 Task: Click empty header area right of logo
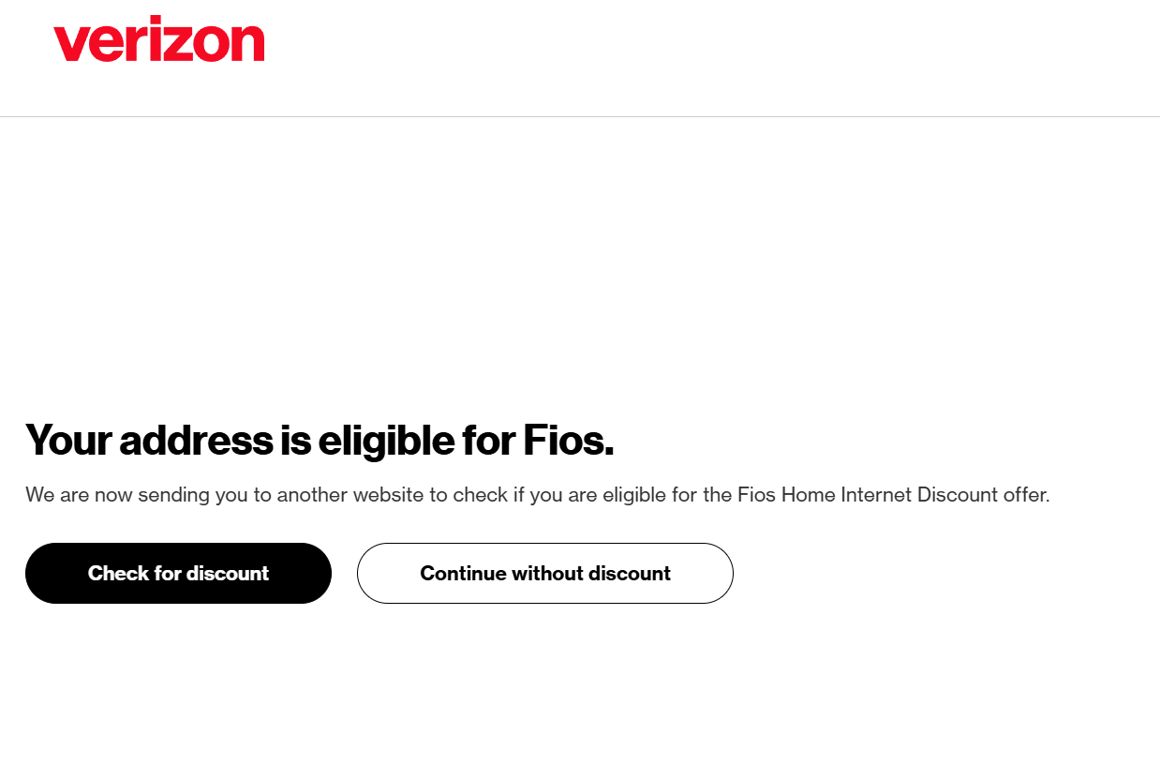pos(712,56)
